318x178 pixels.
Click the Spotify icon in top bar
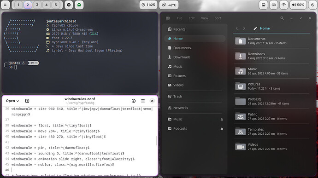pyautogui.click(x=69, y=5)
